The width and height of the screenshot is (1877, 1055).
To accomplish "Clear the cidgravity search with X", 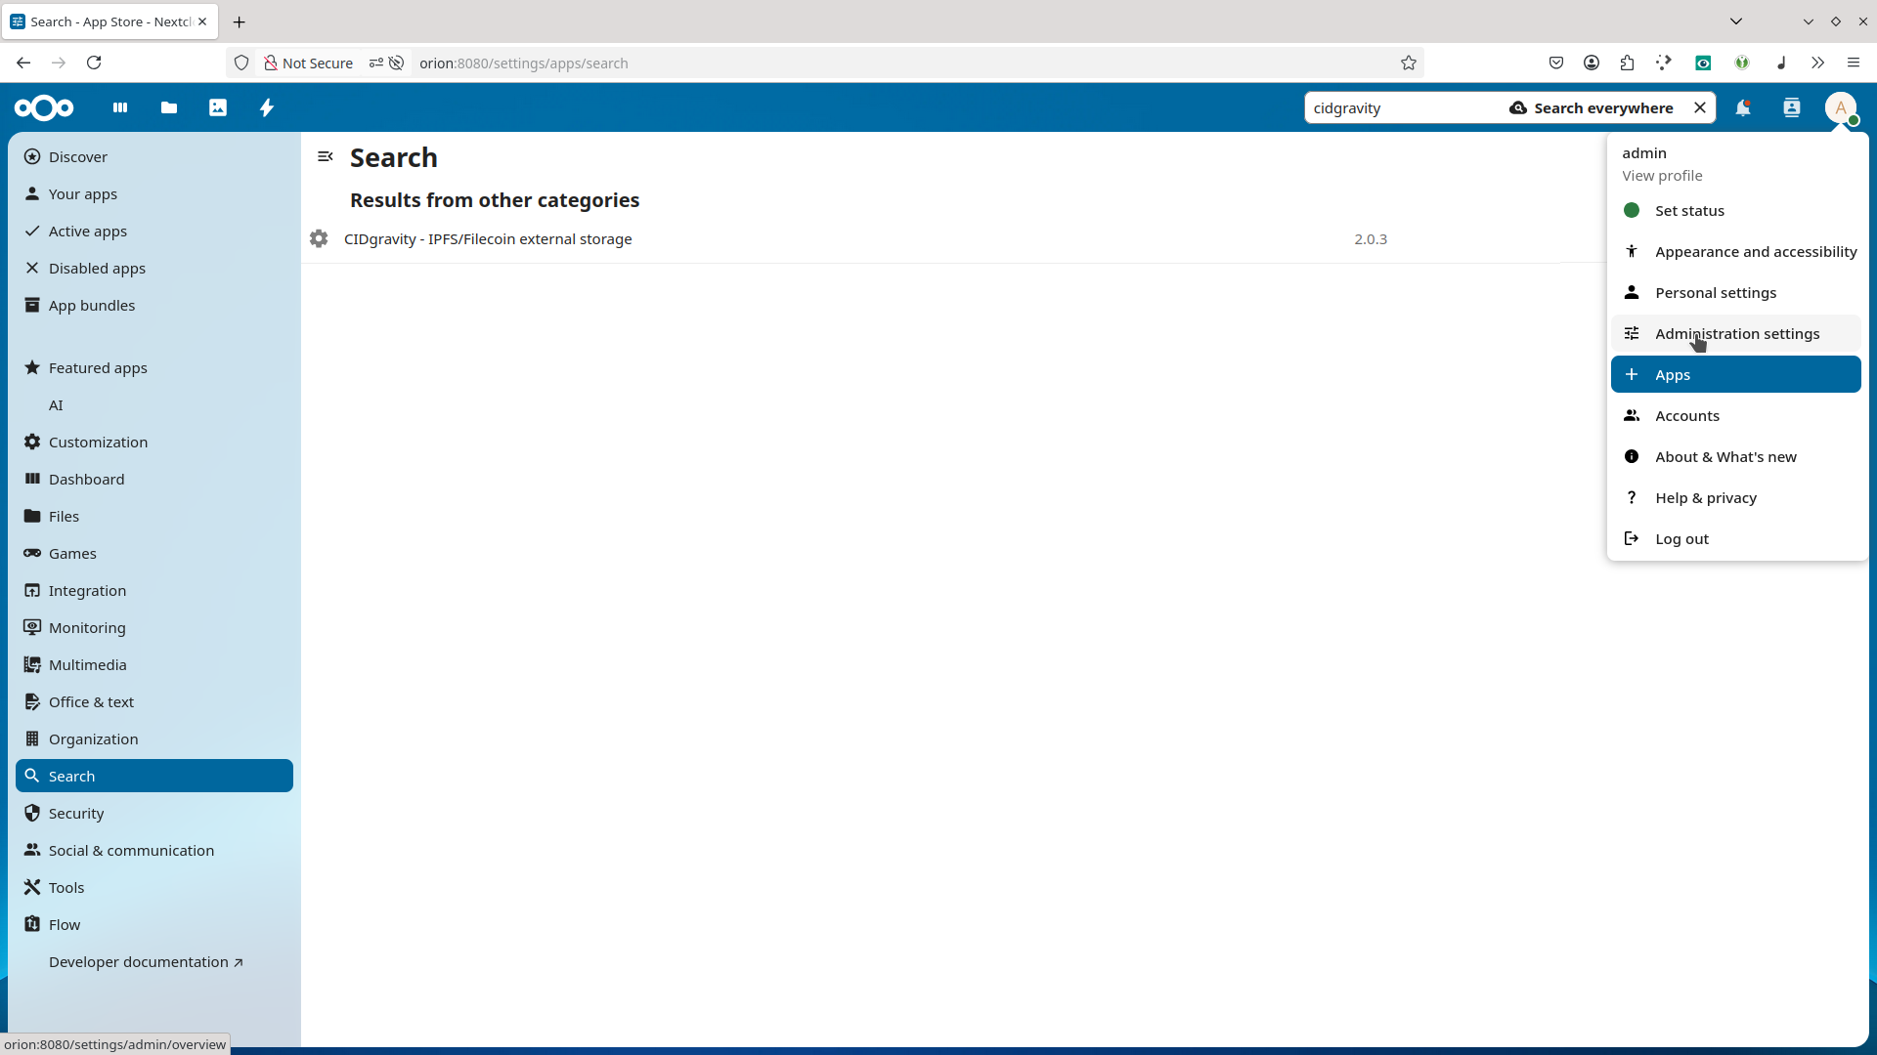I will tap(1700, 108).
